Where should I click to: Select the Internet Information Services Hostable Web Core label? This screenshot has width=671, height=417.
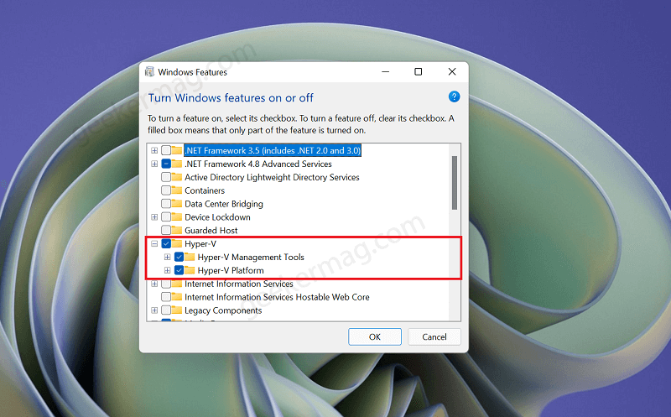pyautogui.click(x=277, y=297)
